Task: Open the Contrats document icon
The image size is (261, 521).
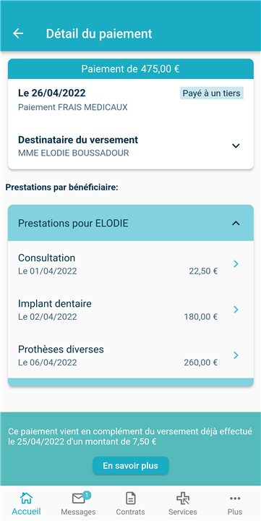Action: tap(130, 499)
